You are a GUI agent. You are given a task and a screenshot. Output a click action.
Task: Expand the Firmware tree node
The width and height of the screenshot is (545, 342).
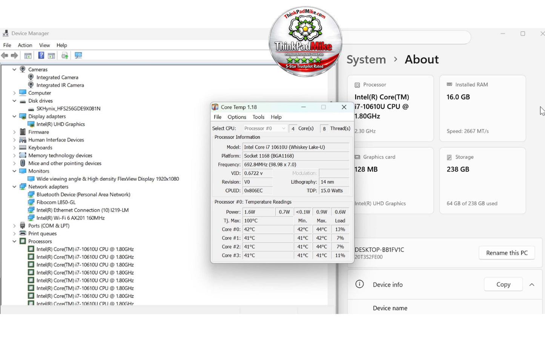(14, 132)
